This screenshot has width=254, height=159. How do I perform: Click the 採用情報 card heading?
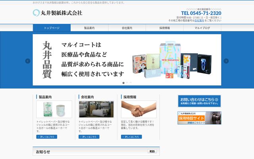(130, 97)
